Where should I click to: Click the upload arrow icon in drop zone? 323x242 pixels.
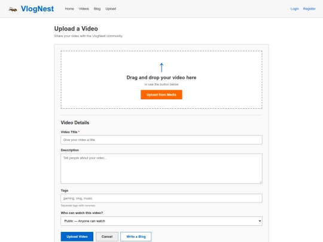[161, 68]
